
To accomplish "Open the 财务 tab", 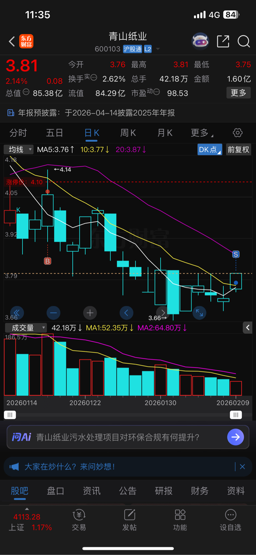I will click(x=200, y=491).
